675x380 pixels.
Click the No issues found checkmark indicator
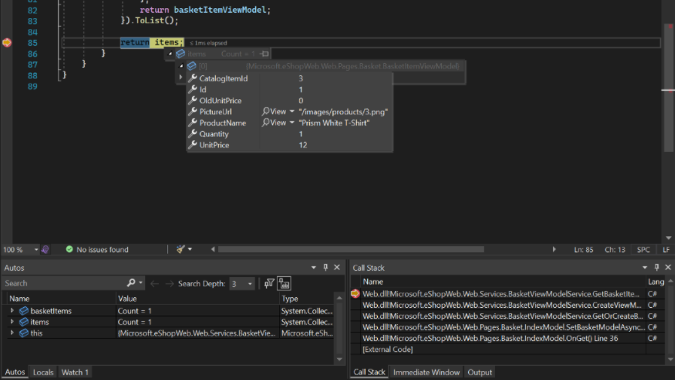69,250
